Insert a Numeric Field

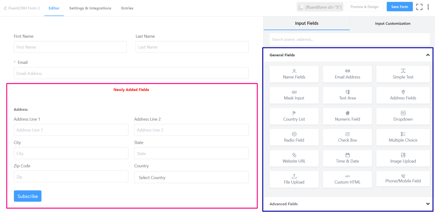point(347,116)
